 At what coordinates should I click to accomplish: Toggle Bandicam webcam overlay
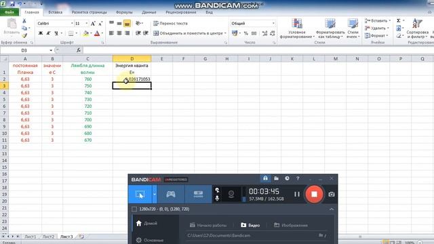point(231,195)
